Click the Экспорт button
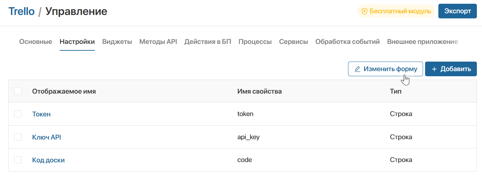Screen dimensions: 482x178 (457, 11)
